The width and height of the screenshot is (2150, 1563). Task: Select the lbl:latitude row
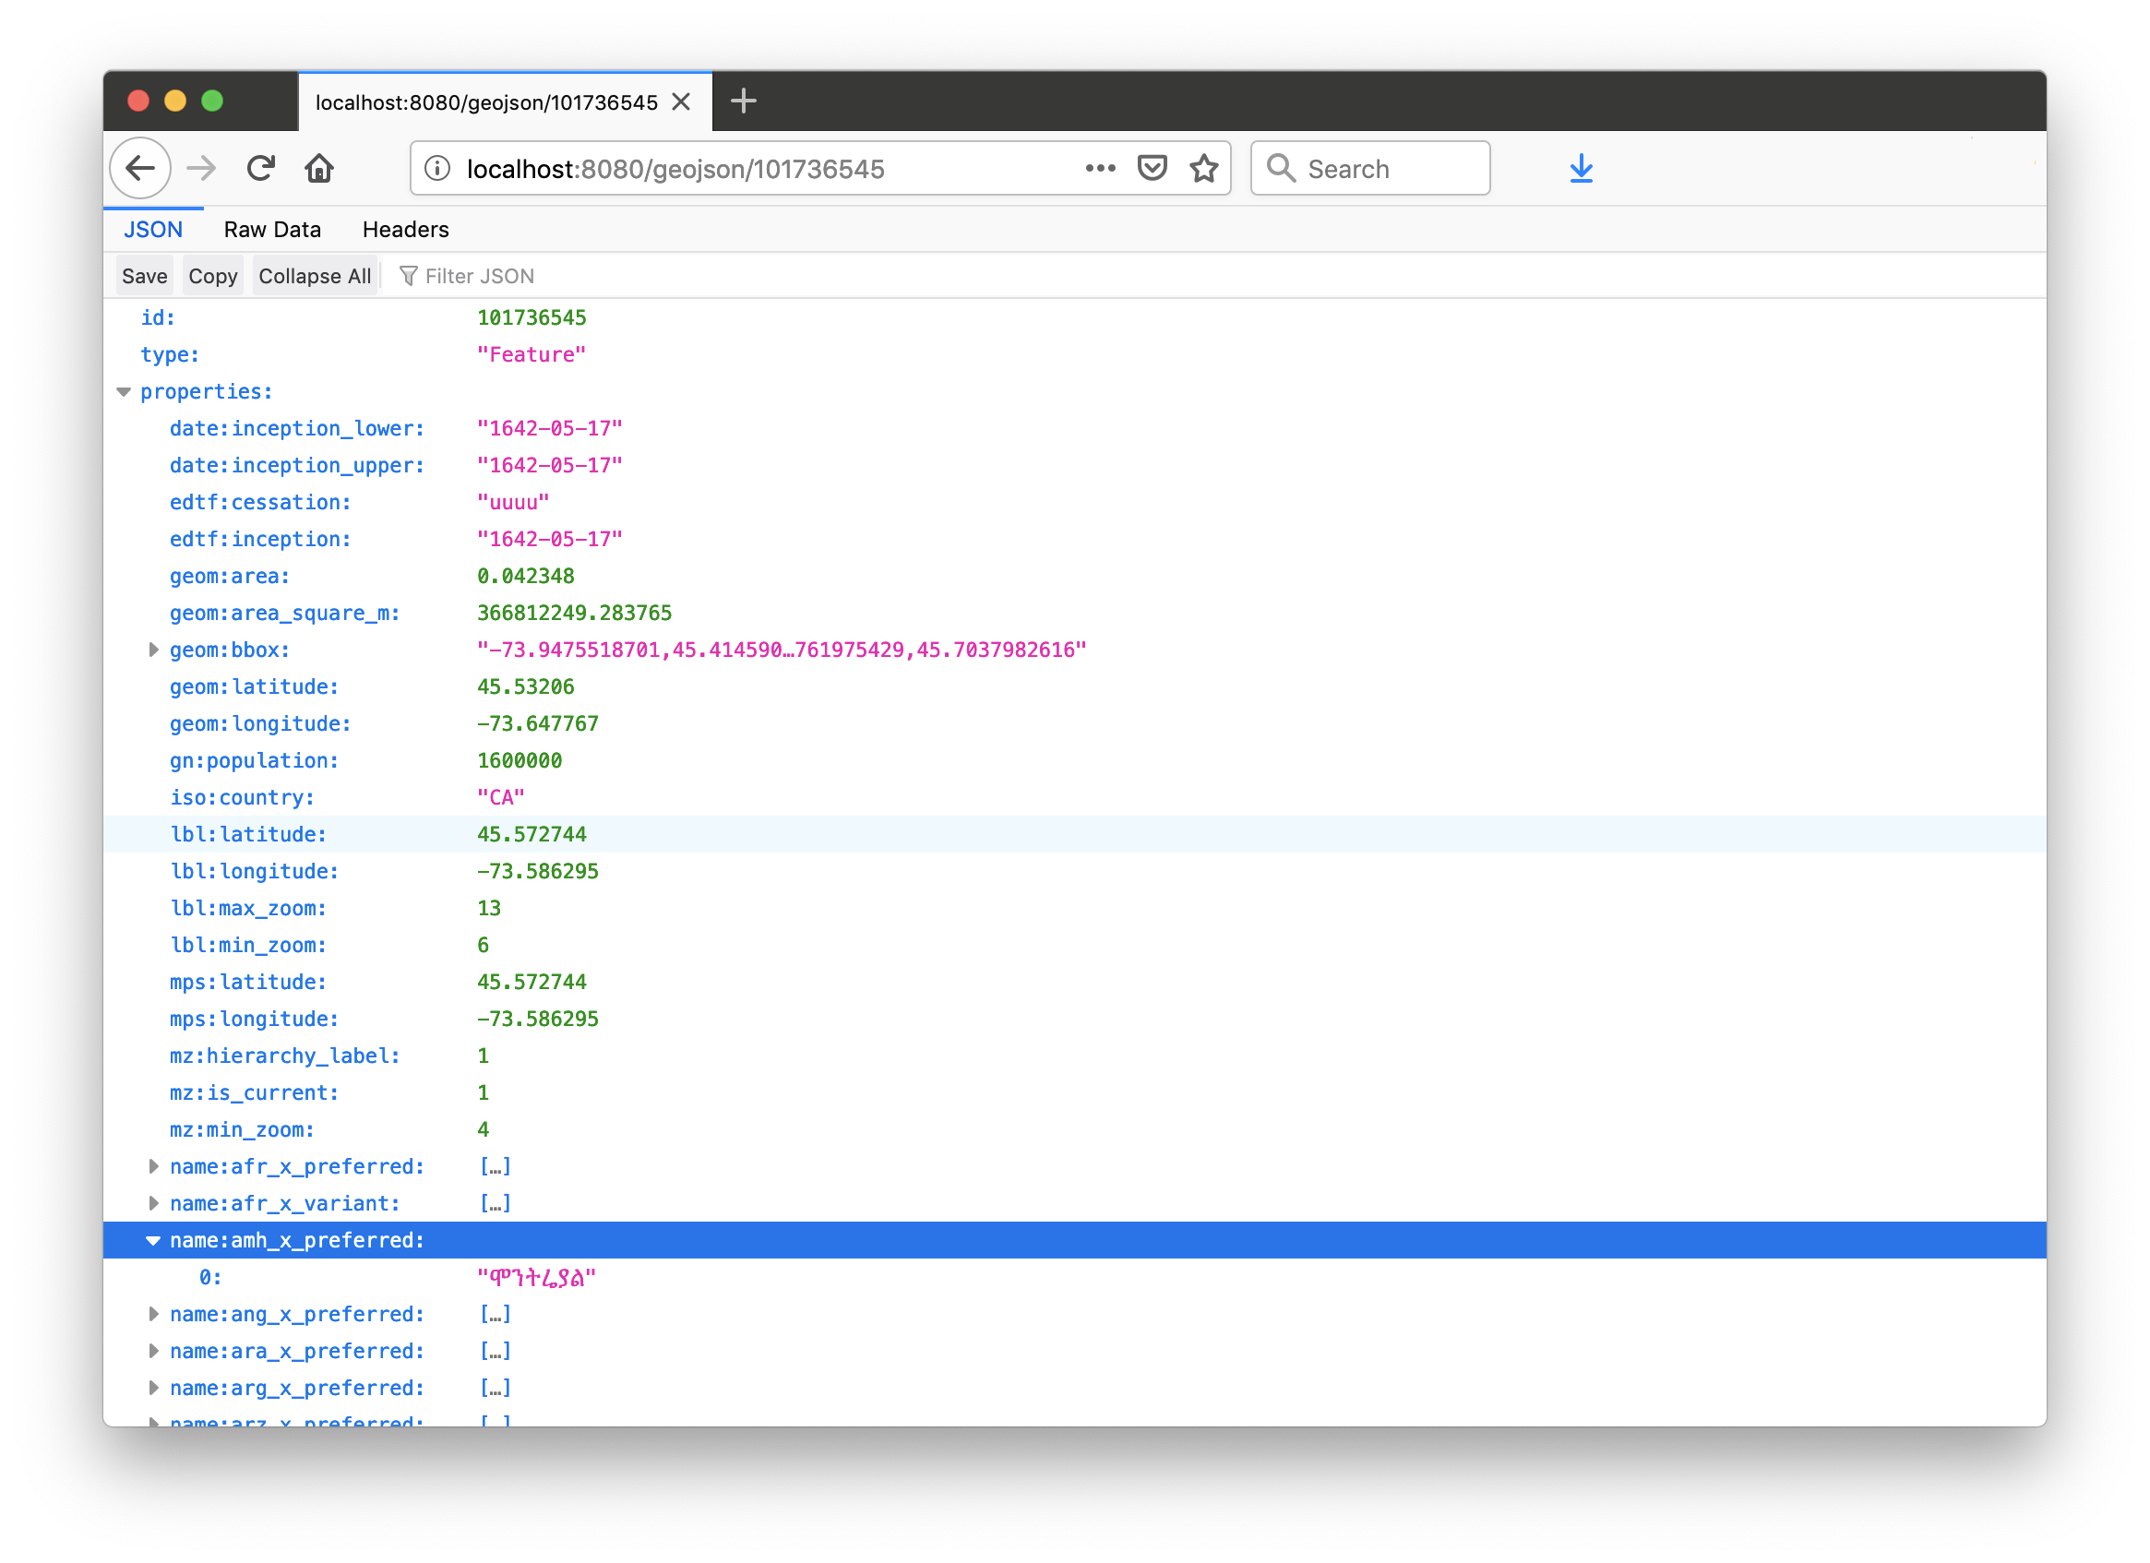[x=1074, y=835]
